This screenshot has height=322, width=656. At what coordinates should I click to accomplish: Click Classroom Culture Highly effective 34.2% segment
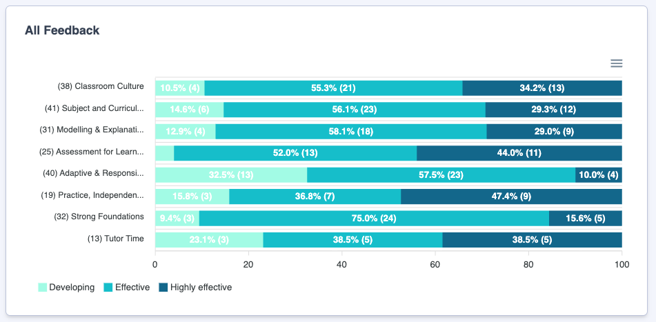point(541,88)
